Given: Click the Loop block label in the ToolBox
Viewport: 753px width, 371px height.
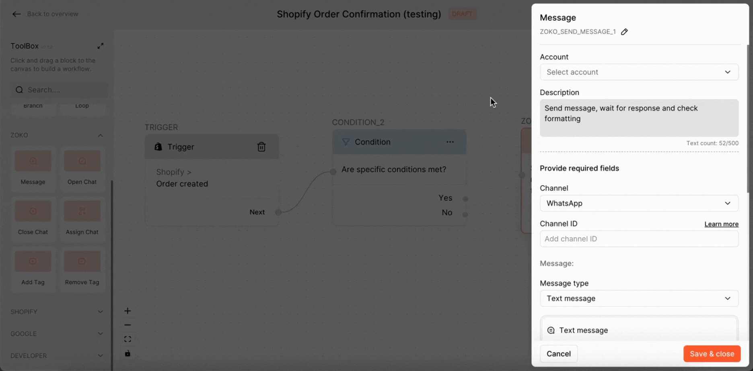Looking at the screenshot, I should coord(82,106).
